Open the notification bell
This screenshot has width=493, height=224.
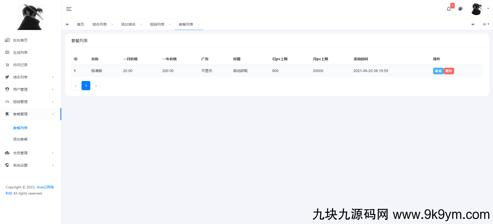pyautogui.click(x=449, y=9)
